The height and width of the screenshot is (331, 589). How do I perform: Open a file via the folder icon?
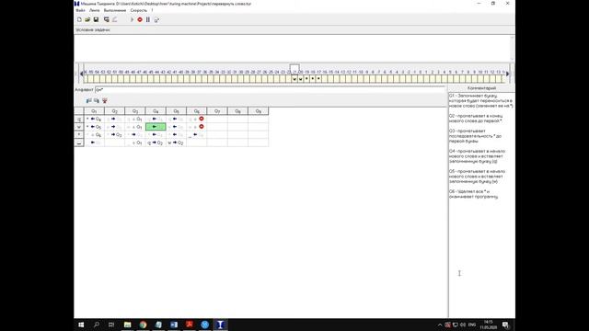pyautogui.click(x=87, y=19)
